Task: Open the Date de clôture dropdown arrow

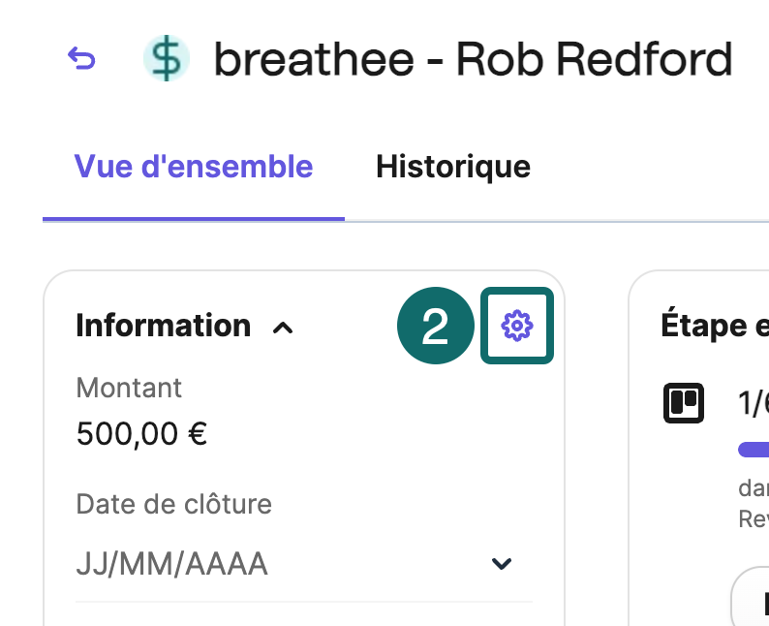Action: (x=502, y=564)
